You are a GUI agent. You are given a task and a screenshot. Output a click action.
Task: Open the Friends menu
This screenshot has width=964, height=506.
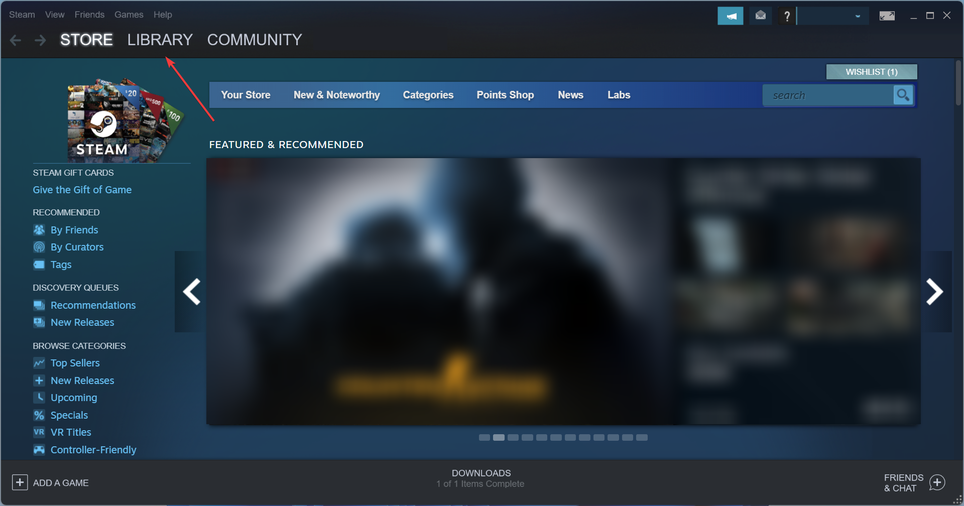pos(89,15)
